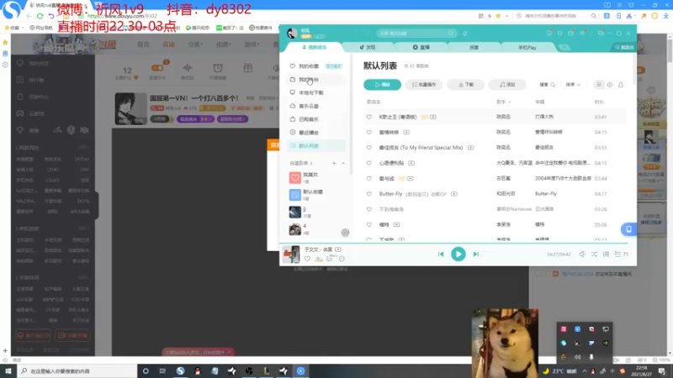The height and width of the screenshot is (378, 673).
Task: Open the MV icon beside Butter-Fly
Action: pyautogui.click(x=454, y=194)
